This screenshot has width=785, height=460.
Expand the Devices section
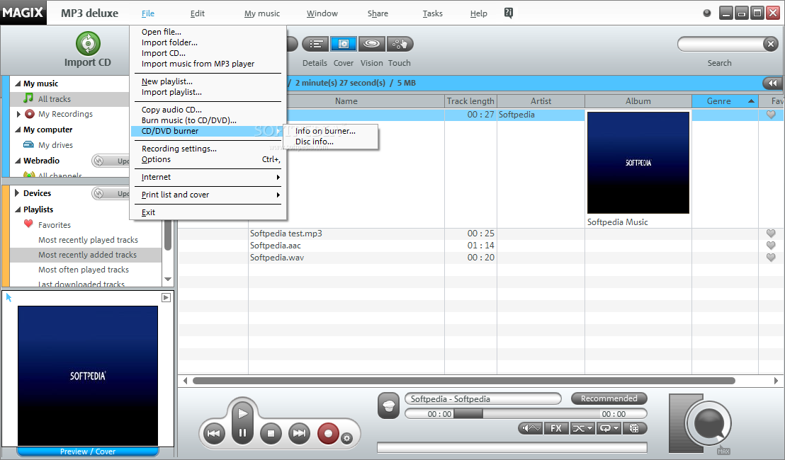pyautogui.click(x=17, y=193)
